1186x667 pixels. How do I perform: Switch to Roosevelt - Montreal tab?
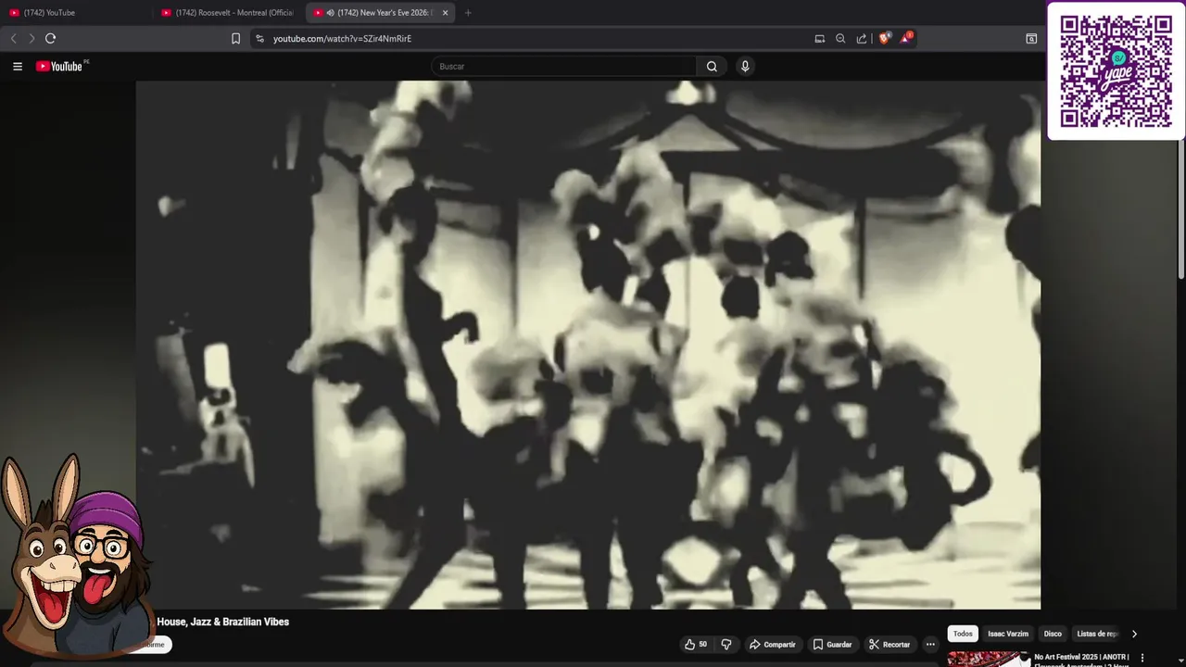[x=229, y=12]
